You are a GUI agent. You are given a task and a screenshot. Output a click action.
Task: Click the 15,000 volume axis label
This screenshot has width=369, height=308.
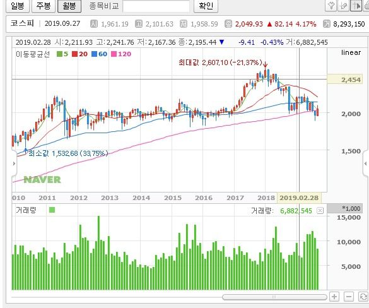349,217
